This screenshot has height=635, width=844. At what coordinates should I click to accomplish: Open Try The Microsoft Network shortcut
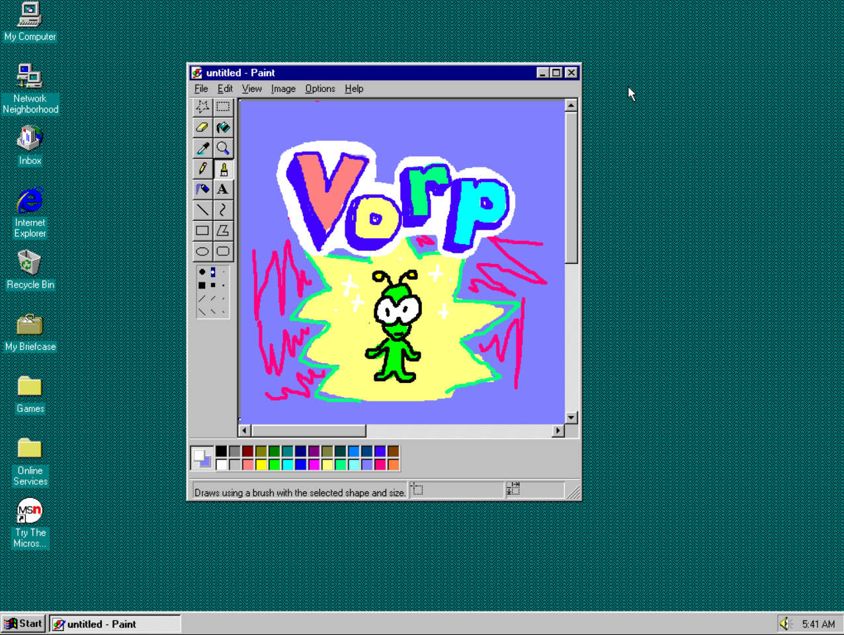tap(30, 523)
